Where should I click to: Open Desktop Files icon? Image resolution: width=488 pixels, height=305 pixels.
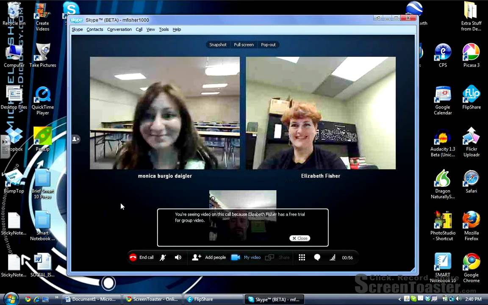pos(14,98)
